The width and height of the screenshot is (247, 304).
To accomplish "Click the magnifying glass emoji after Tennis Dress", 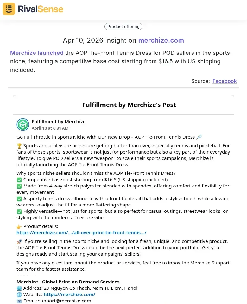I will (199, 137).
